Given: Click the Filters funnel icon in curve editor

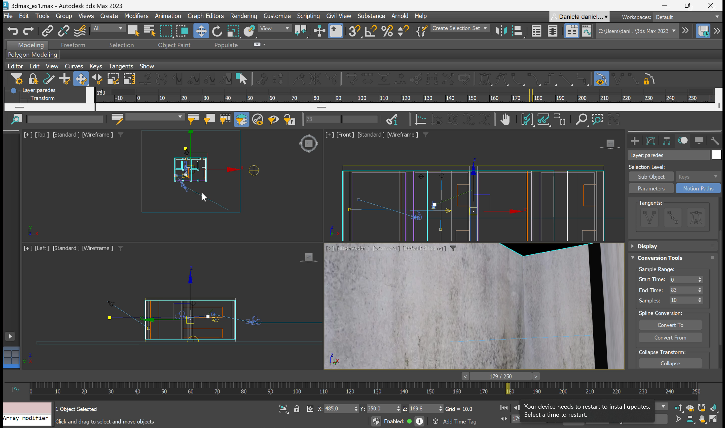Looking at the screenshot, I should [x=17, y=79].
